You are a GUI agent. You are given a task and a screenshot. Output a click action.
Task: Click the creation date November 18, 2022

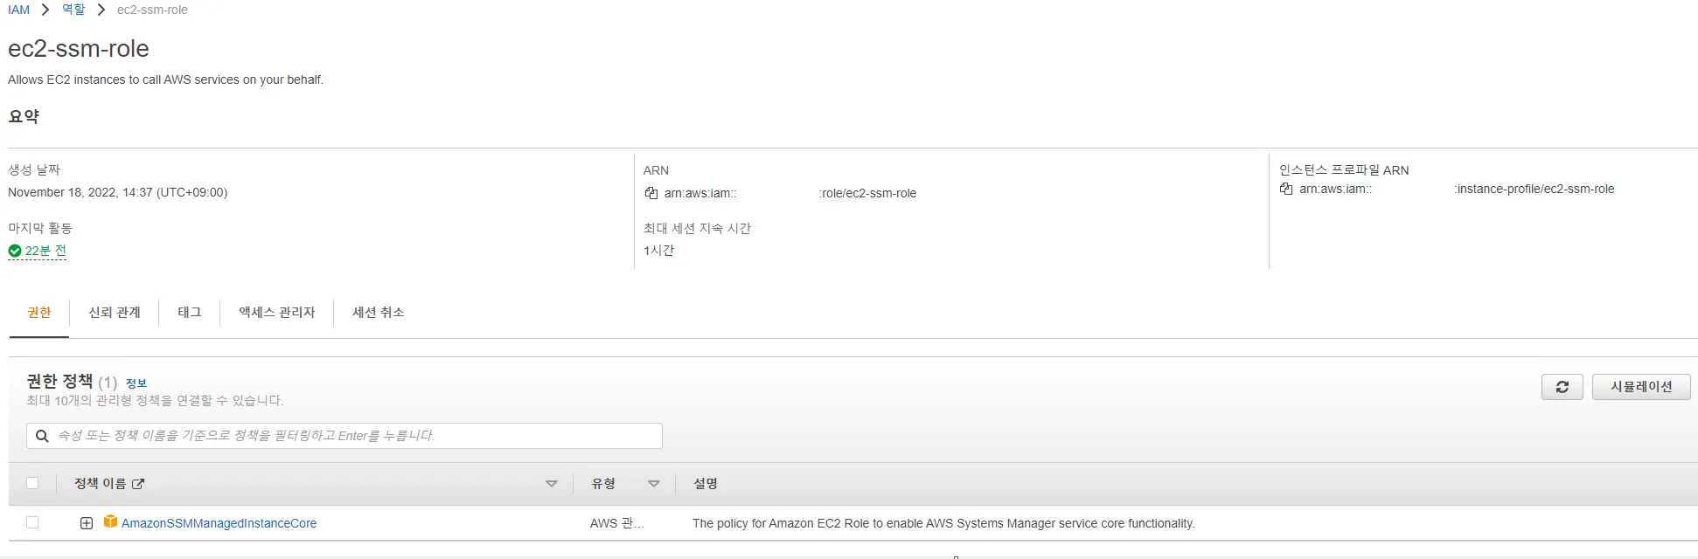[118, 192]
